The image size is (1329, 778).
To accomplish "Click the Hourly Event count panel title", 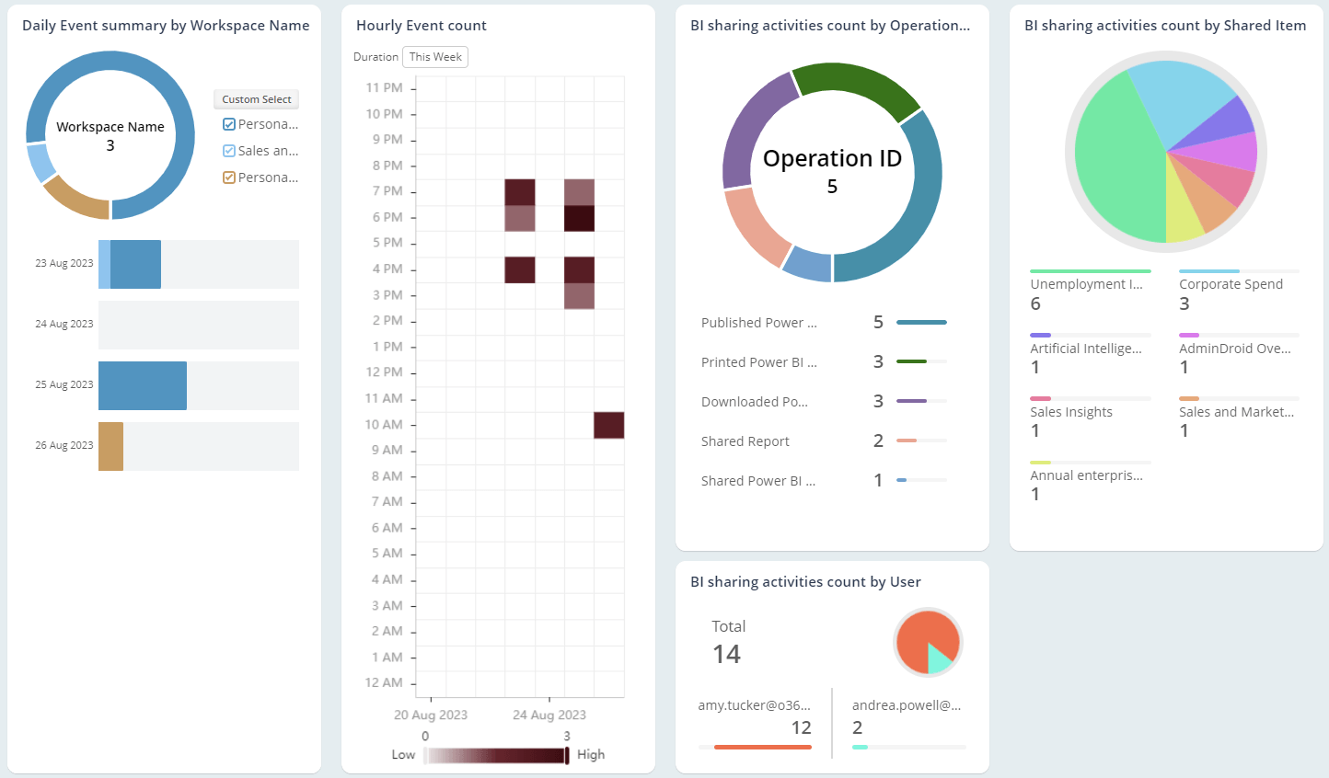I will (x=421, y=25).
